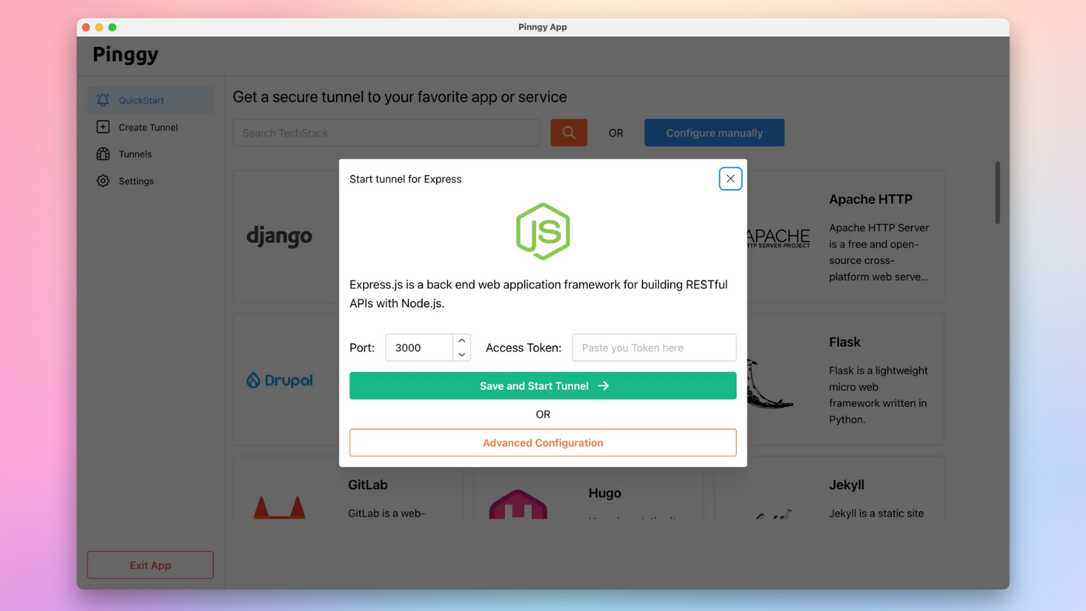
Task: Click the Express.js description paragraph
Action: [539, 294]
